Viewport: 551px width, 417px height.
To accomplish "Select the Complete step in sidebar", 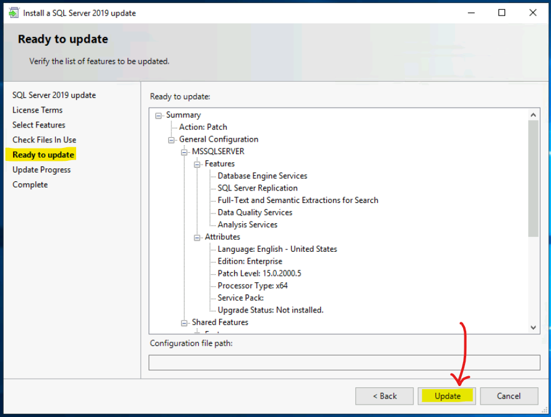I will click(30, 185).
